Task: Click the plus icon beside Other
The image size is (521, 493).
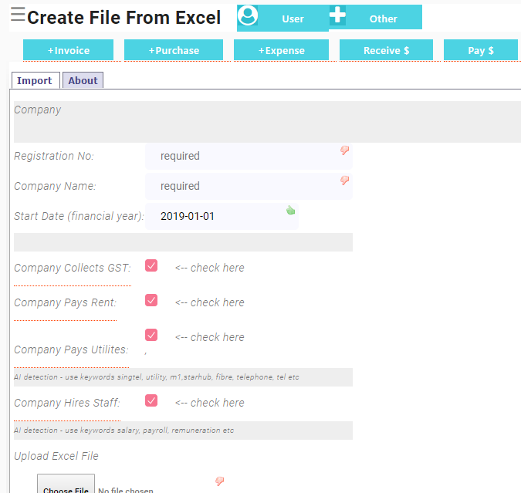Action: (x=338, y=15)
